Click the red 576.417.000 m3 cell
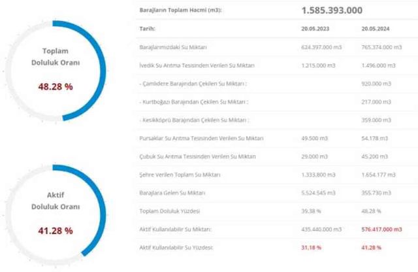The width and height of the screenshot is (418, 272). 381,229
